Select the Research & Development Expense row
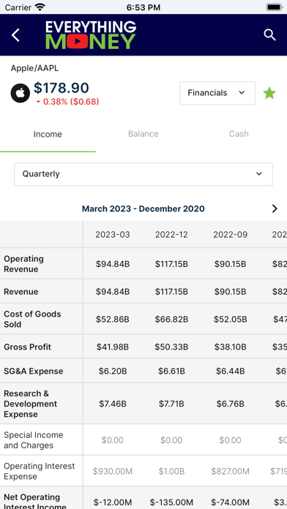This screenshot has height=509, width=287. [x=143, y=404]
